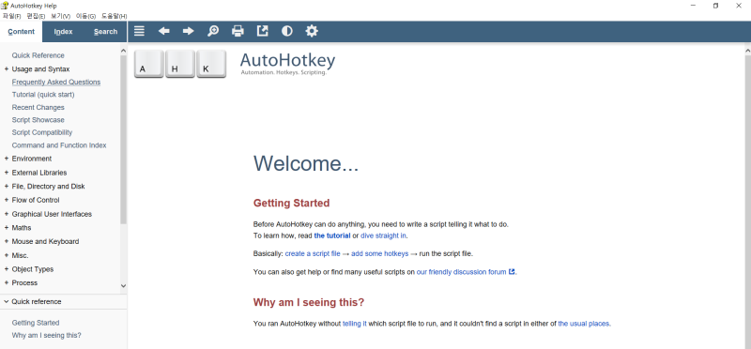The image size is (751, 349).
Task: Click contents panel scroll-down arrow
Action: pos(123,286)
